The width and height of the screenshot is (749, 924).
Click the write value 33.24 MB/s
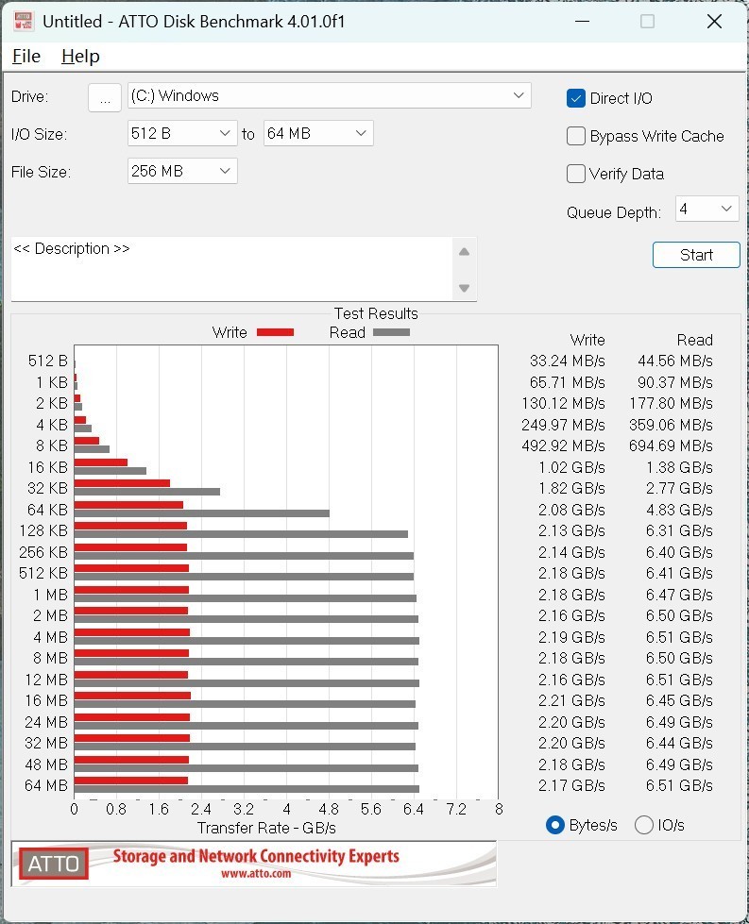(567, 361)
